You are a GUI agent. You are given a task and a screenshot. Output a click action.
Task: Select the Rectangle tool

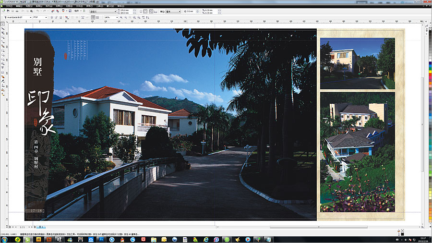coord(3,50)
